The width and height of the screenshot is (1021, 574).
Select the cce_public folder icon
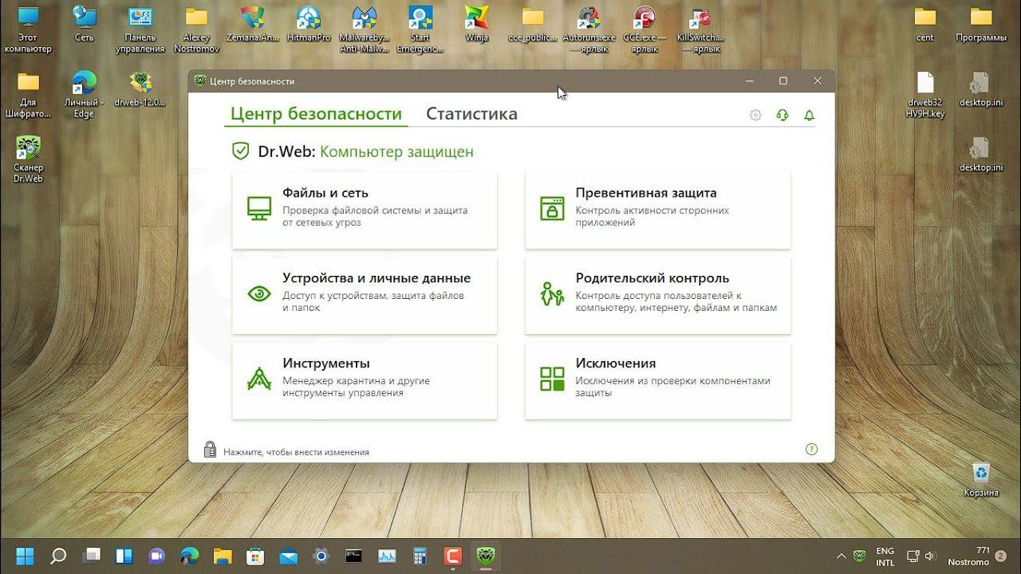pos(532,24)
